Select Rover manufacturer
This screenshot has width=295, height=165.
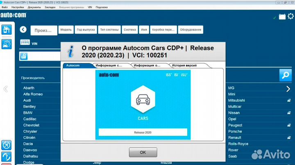(233, 150)
